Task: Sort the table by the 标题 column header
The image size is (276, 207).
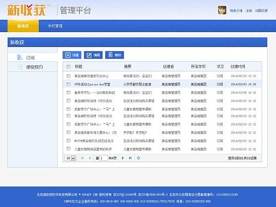Action: click(78, 66)
